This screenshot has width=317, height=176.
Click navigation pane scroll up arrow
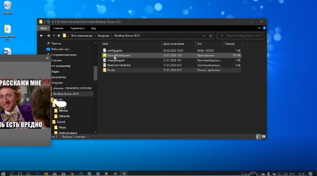(95, 43)
